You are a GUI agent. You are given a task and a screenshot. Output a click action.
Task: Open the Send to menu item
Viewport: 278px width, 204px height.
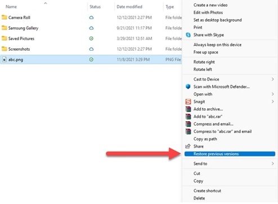pyautogui.click(x=200, y=163)
